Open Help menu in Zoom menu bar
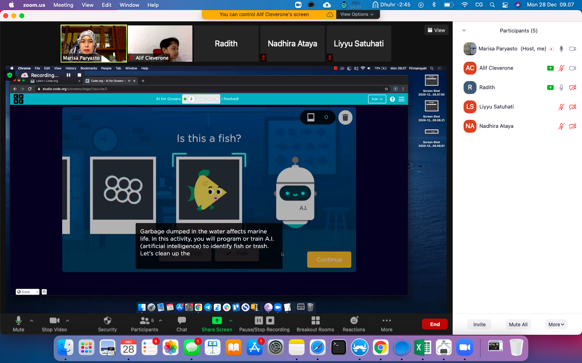The image size is (582, 363). pyautogui.click(x=153, y=5)
